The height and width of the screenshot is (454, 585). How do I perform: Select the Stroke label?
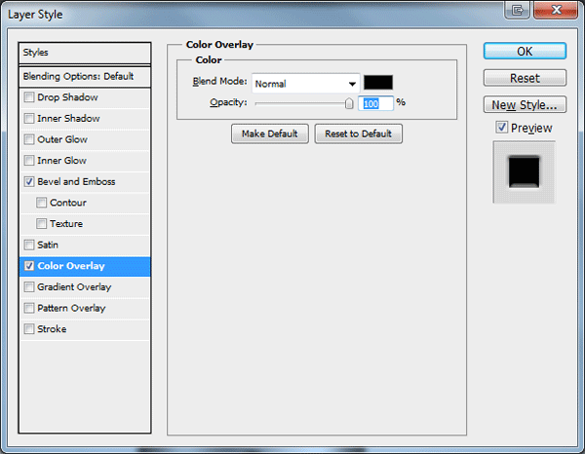click(52, 329)
